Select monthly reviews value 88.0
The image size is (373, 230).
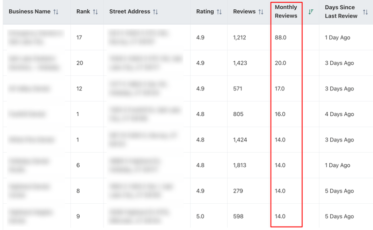click(x=280, y=37)
